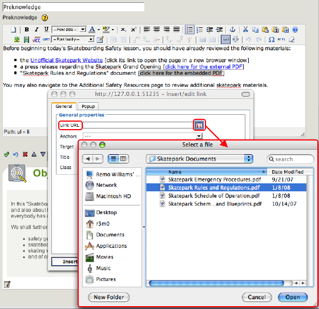Open editor help with the blue question icon
The image size is (319, 309).
[x=295, y=30]
